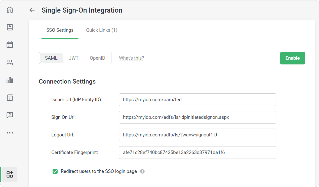Screen dimensions: 319x187
Task: Switch to the JWT protocol option
Action: click(74, 58)
